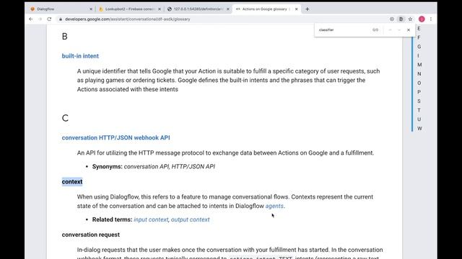Close the find-in-page bar

[x=409, y=30]
